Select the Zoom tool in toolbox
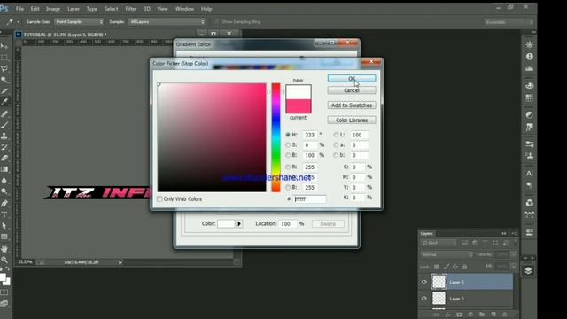 click(x=4, y=260)
